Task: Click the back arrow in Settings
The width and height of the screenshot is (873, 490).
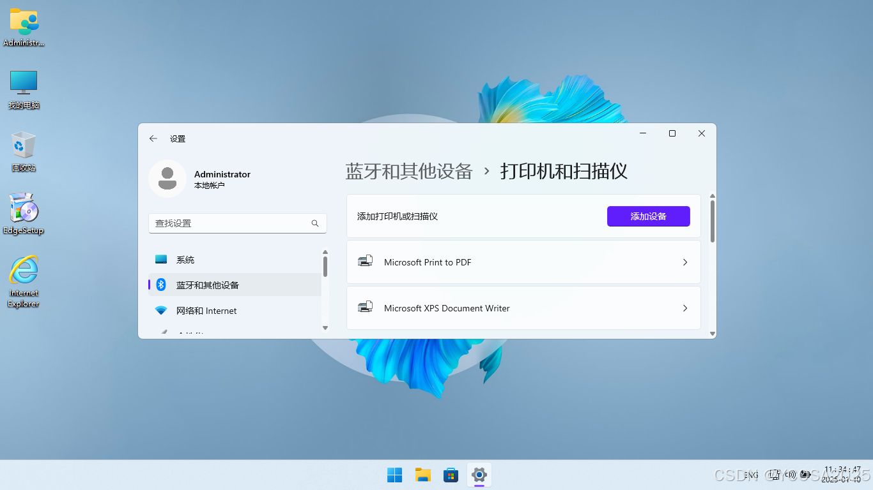Action: (153, 138)
